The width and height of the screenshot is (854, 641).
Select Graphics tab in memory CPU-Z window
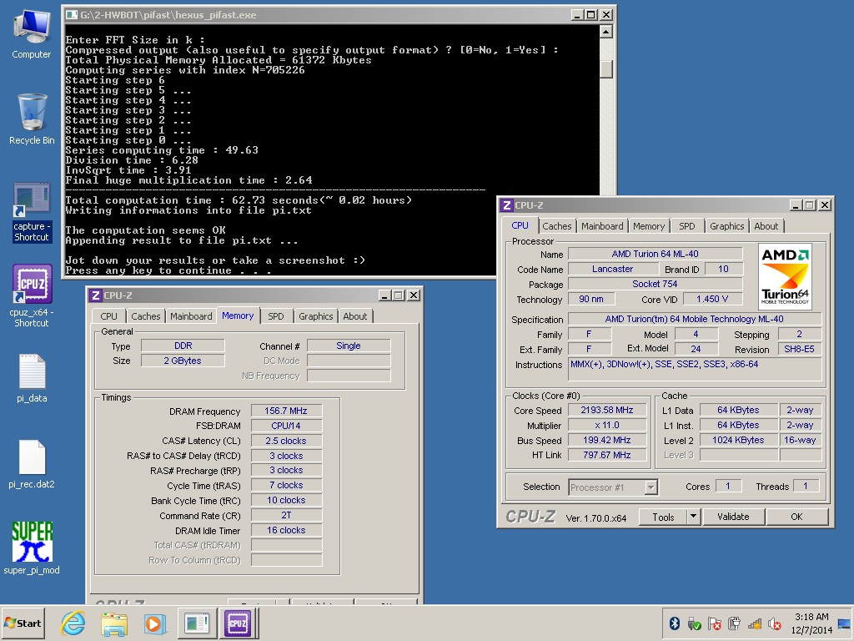coord(315,316)
